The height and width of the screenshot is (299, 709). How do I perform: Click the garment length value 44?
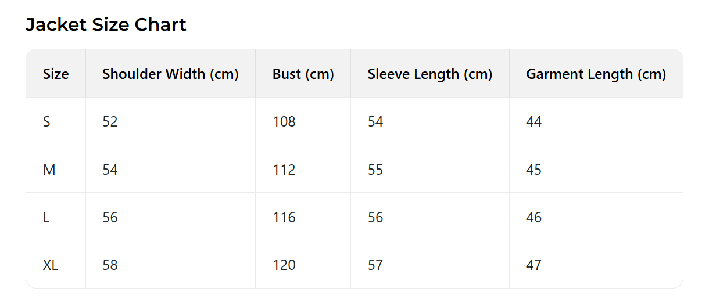[x=533, y=122]
